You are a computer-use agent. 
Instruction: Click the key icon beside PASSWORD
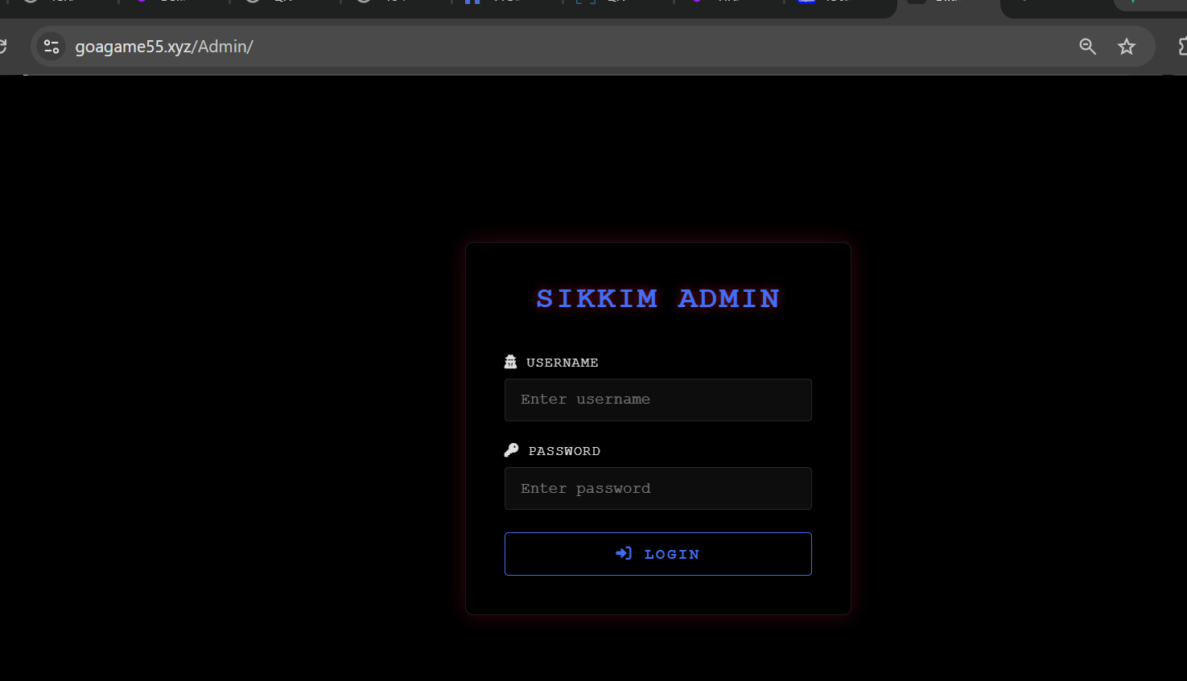coord(511,450)
